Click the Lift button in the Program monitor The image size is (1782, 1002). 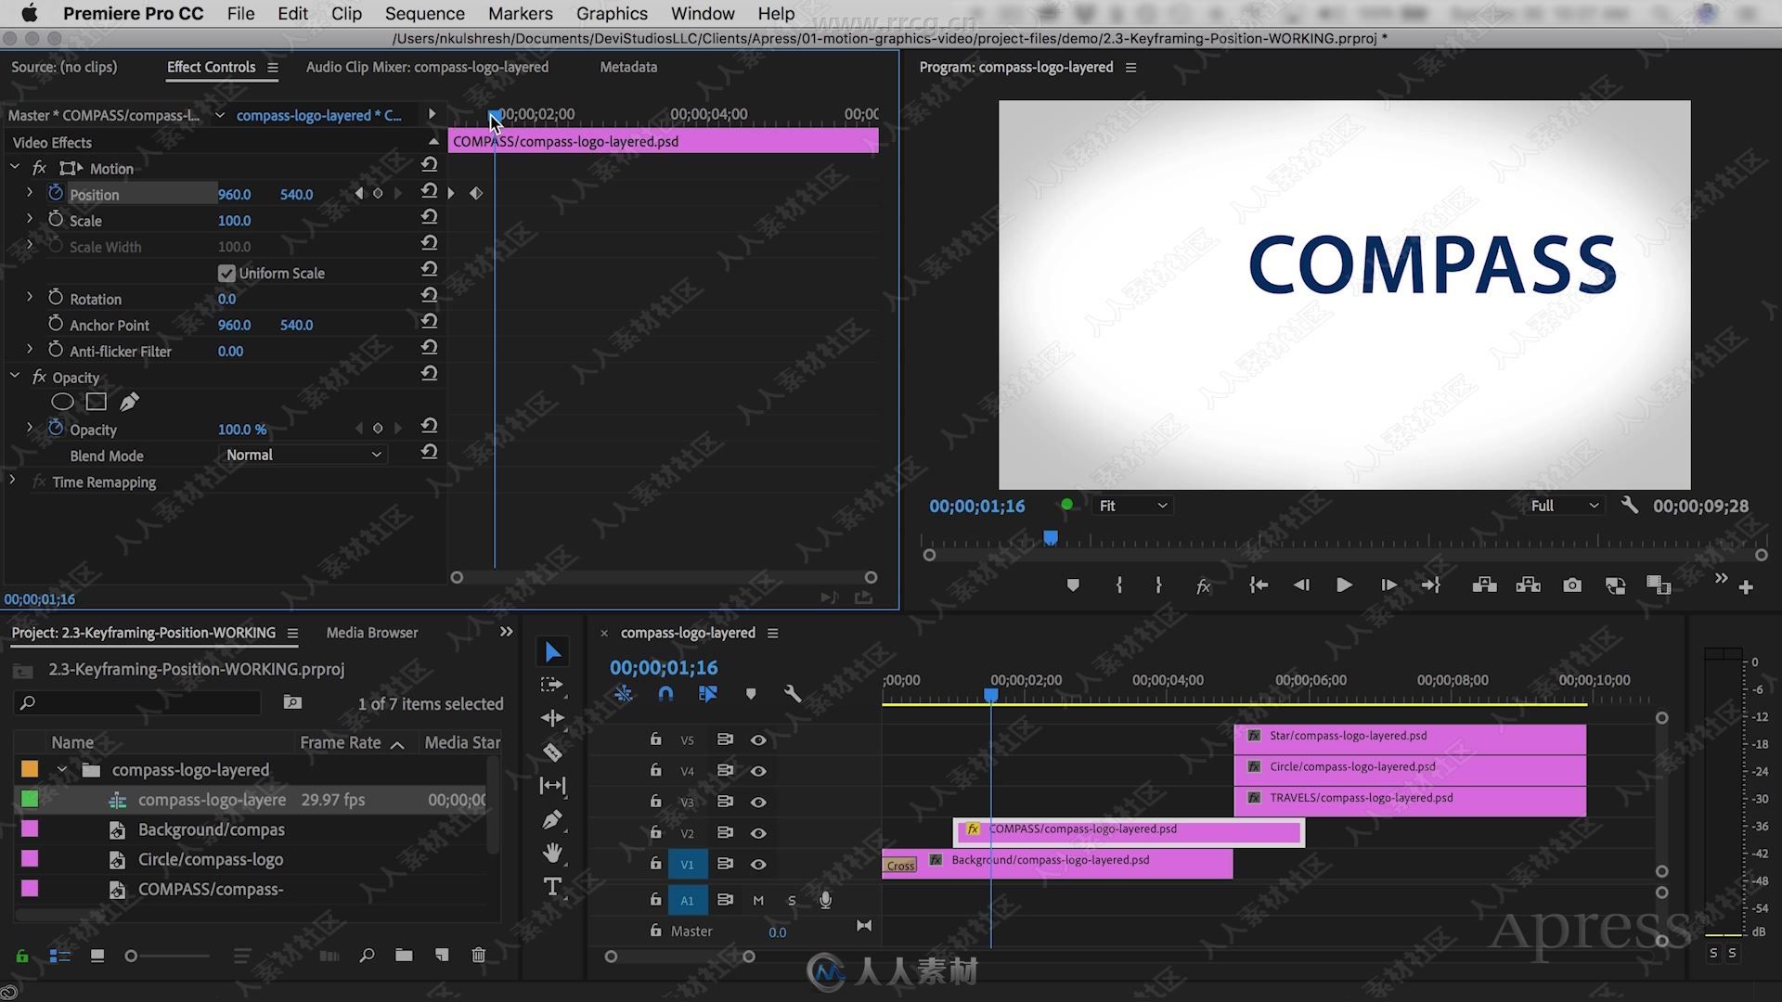click(x=1484, y=585)
